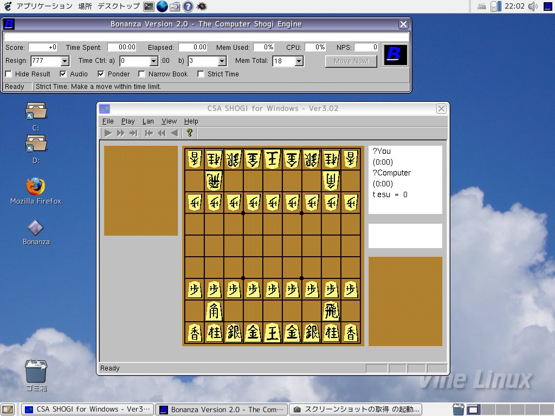Open the Play menu
Viewport: 555px width, 416px height.
tap(128, 121)
